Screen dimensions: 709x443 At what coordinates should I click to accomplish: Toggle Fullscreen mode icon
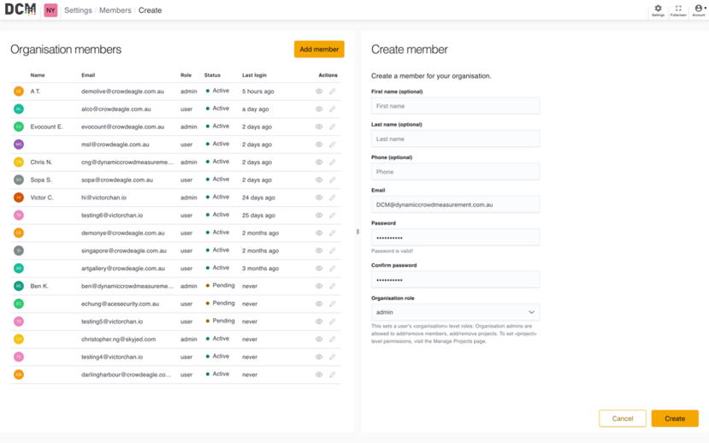click(x=678, y=10)
